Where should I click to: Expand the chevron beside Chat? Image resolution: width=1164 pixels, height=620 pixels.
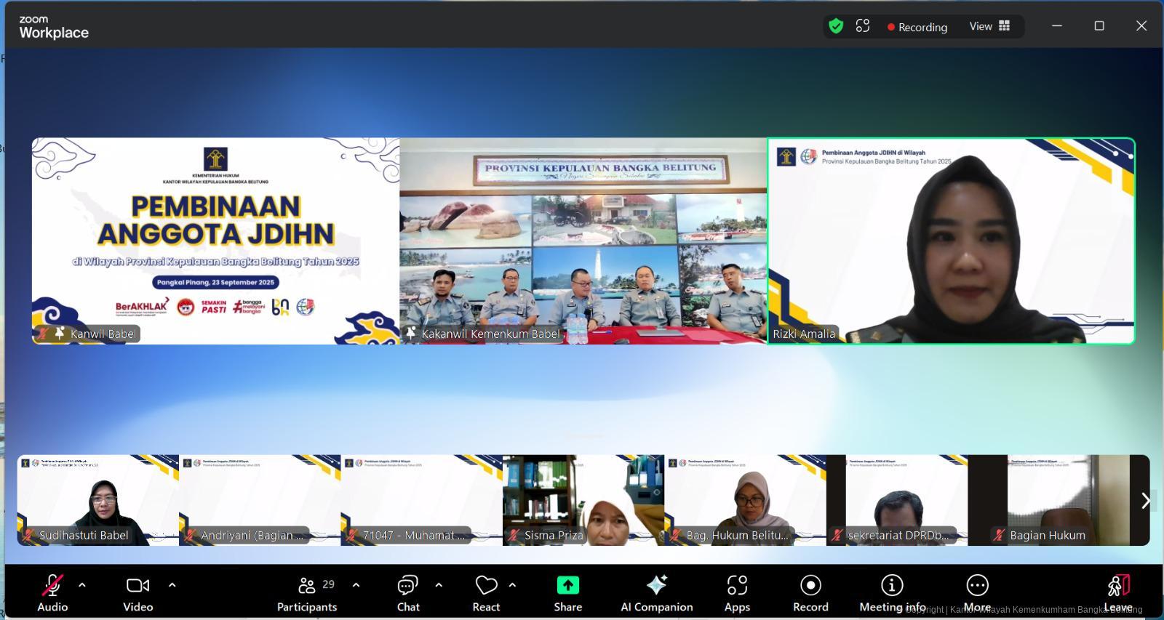pos(439,584)
